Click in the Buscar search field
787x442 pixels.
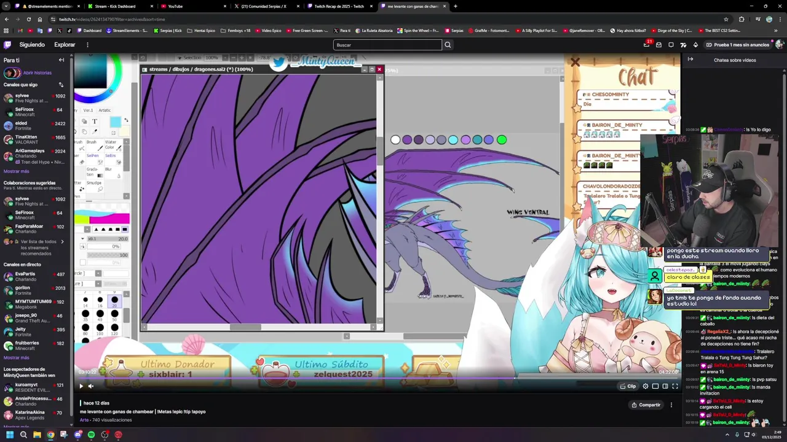[387, 45]
